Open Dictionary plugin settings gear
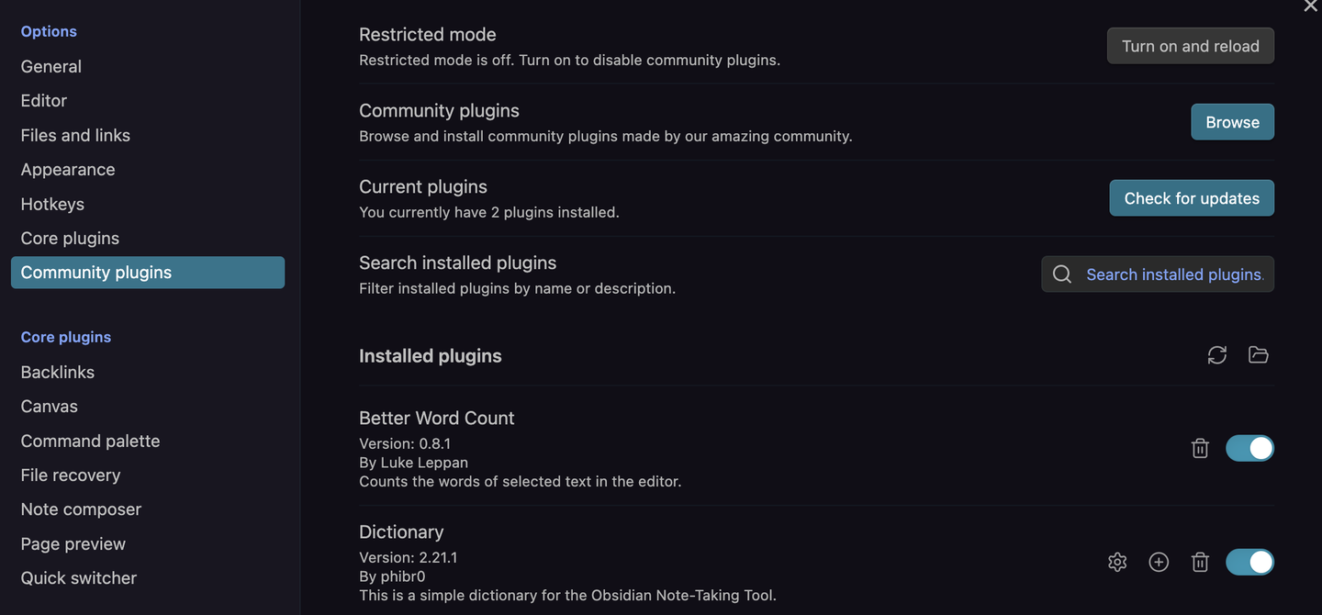This screenshot has width=1322, height=615. tap(1117, 562)
